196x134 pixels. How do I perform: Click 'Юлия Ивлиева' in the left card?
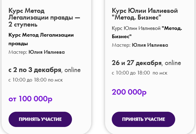click(x=47, y=52)
